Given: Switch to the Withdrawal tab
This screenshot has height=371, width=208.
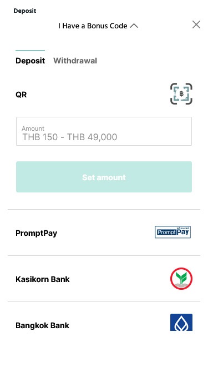Looking at the screenshot, I should [75, 61].
